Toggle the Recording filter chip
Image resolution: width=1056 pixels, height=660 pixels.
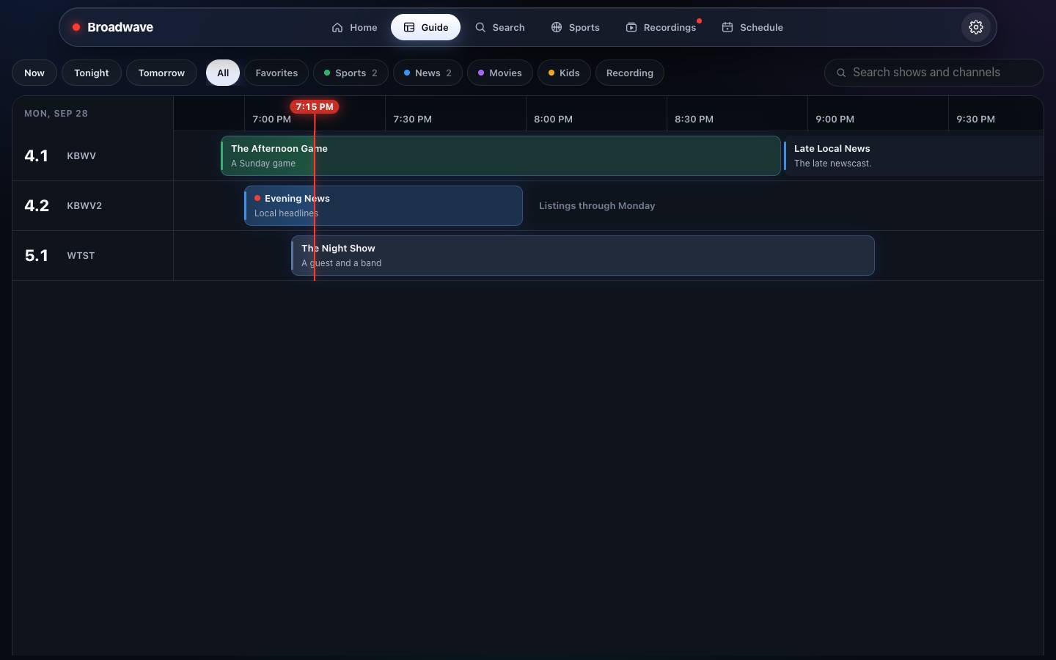[x=630, y=73]
